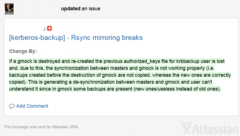Click the Add Comment link

[x=32, y=106]
